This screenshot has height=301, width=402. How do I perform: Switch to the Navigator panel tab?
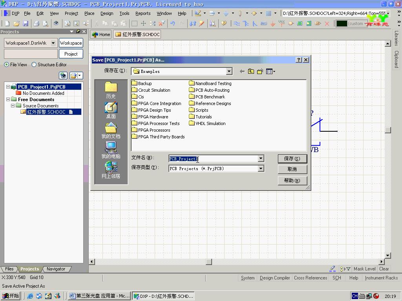pos(56,269)
